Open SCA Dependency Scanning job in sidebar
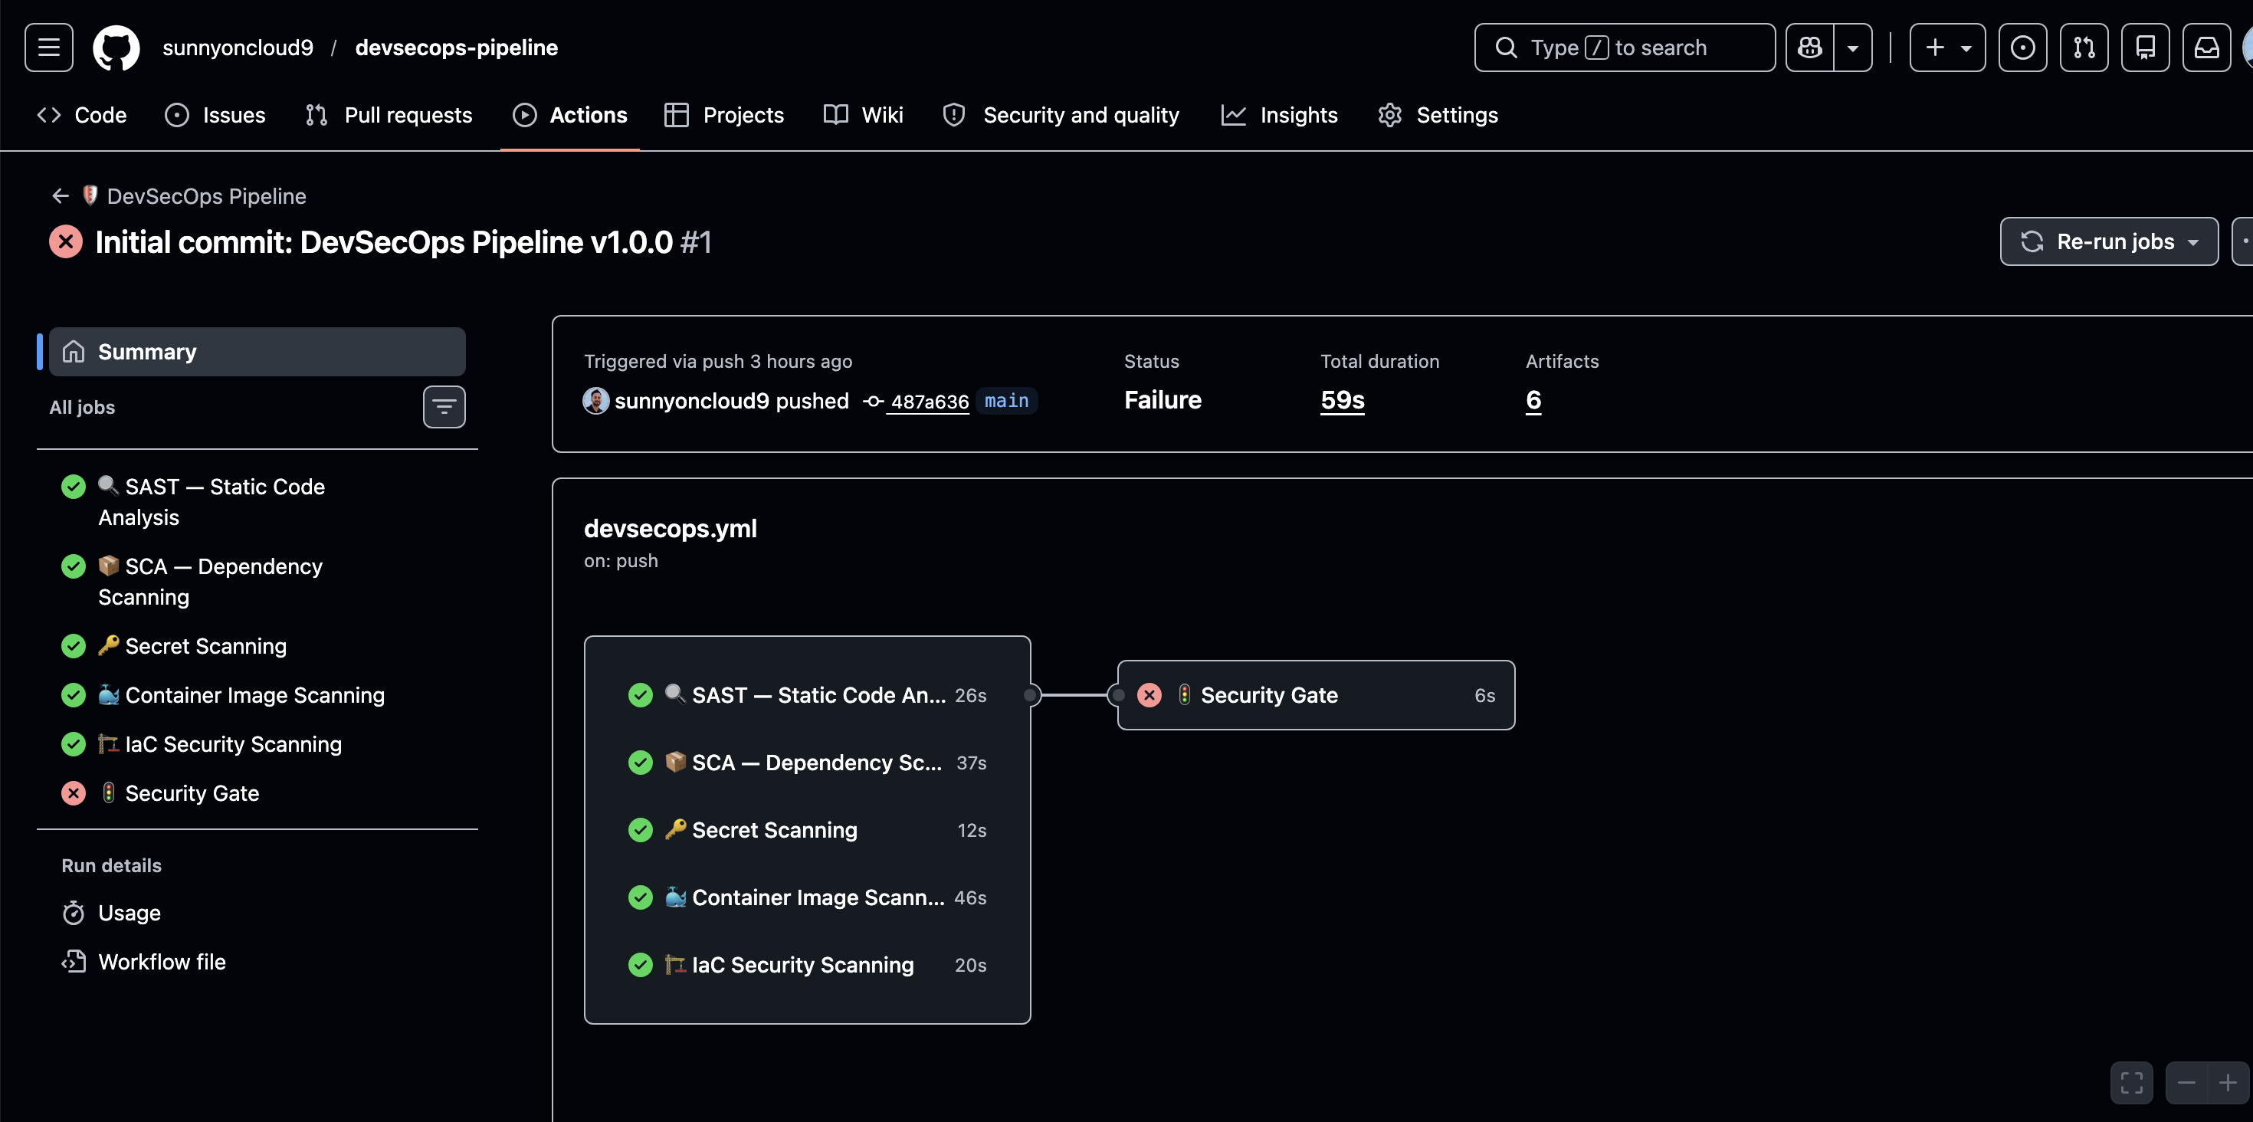Screen dimensions: 2253x1122 pos(257,582)
